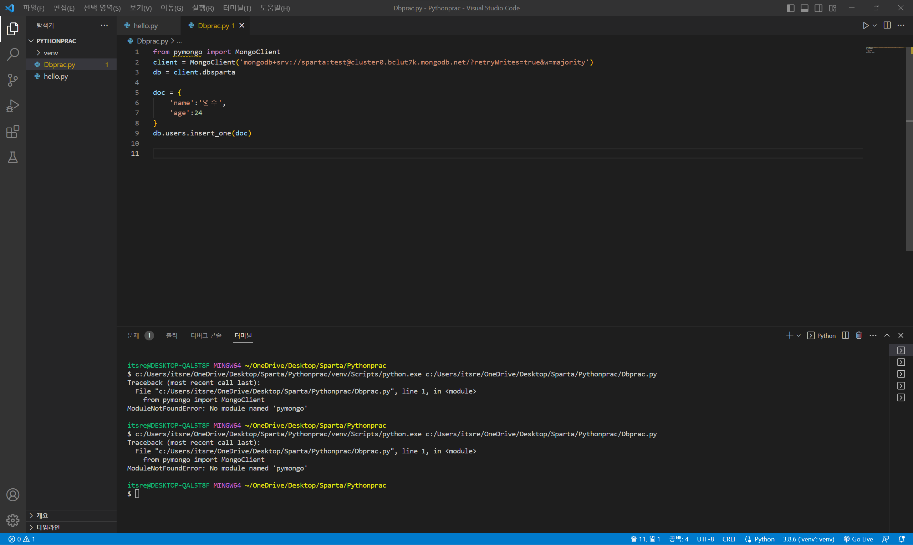913x545 pixels.
Task: Expand breadcrumb ellipsis after Dbprac.py
Action: pyautogui.click(x=179, y=41)
